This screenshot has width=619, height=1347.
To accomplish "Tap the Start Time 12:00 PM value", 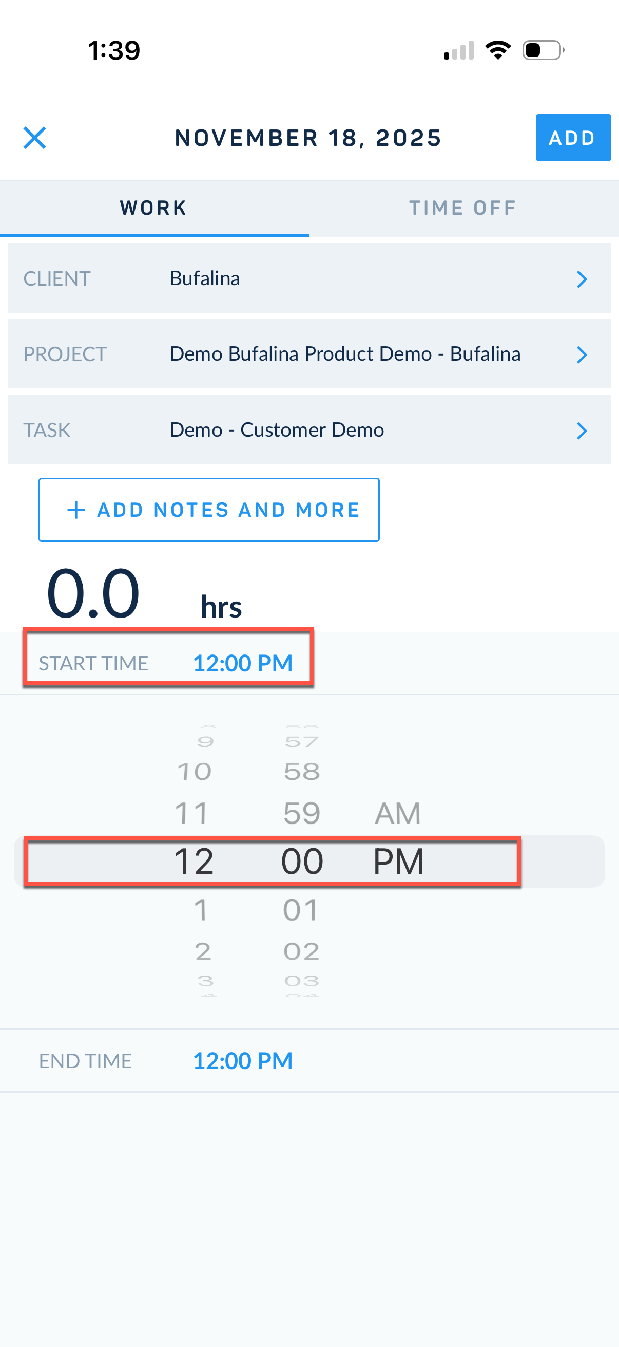I will (242, 663).
